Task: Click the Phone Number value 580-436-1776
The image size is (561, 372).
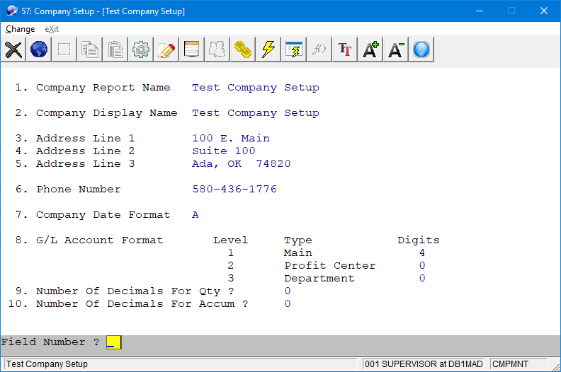Action: point(234,190)
